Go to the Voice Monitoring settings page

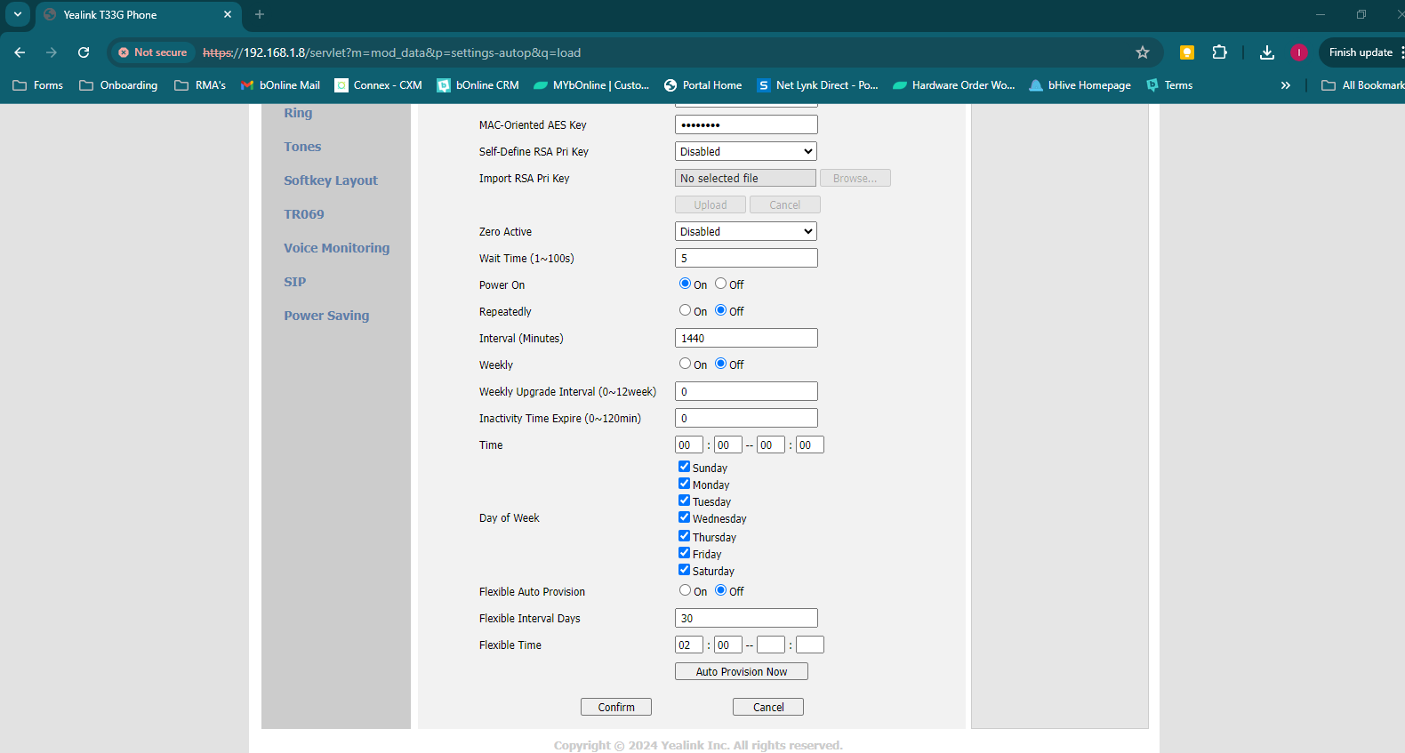pyautogui.click(x=336, y=248)
